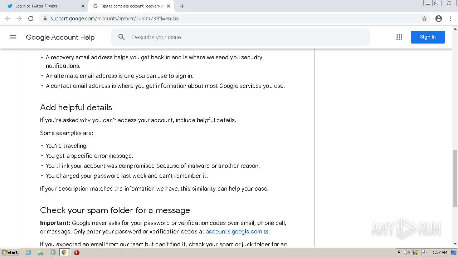Click the "If your description matches" sentence
The image size is (458, 257).
tap(154, 188)
